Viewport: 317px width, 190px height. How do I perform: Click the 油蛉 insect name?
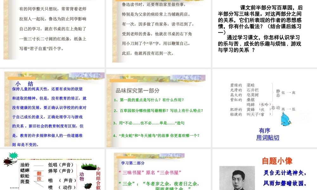pyautogui.click(x=25, y=165)
